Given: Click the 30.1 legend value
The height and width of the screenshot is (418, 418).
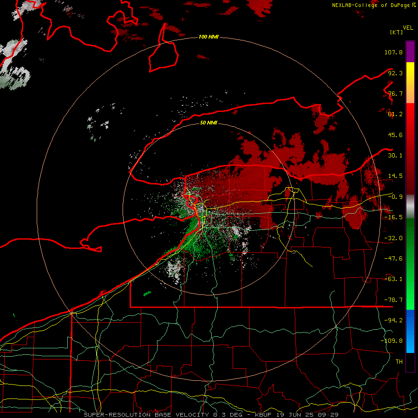Looking at the screenshot, I should (x=395, y=156).
